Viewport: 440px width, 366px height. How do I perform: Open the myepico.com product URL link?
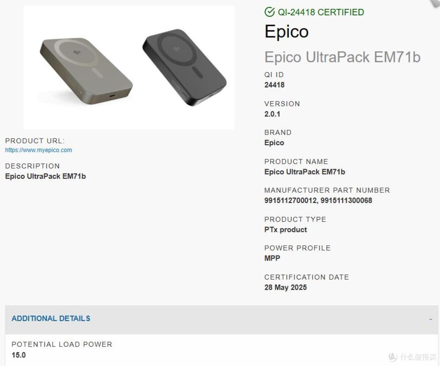(38, 150)
